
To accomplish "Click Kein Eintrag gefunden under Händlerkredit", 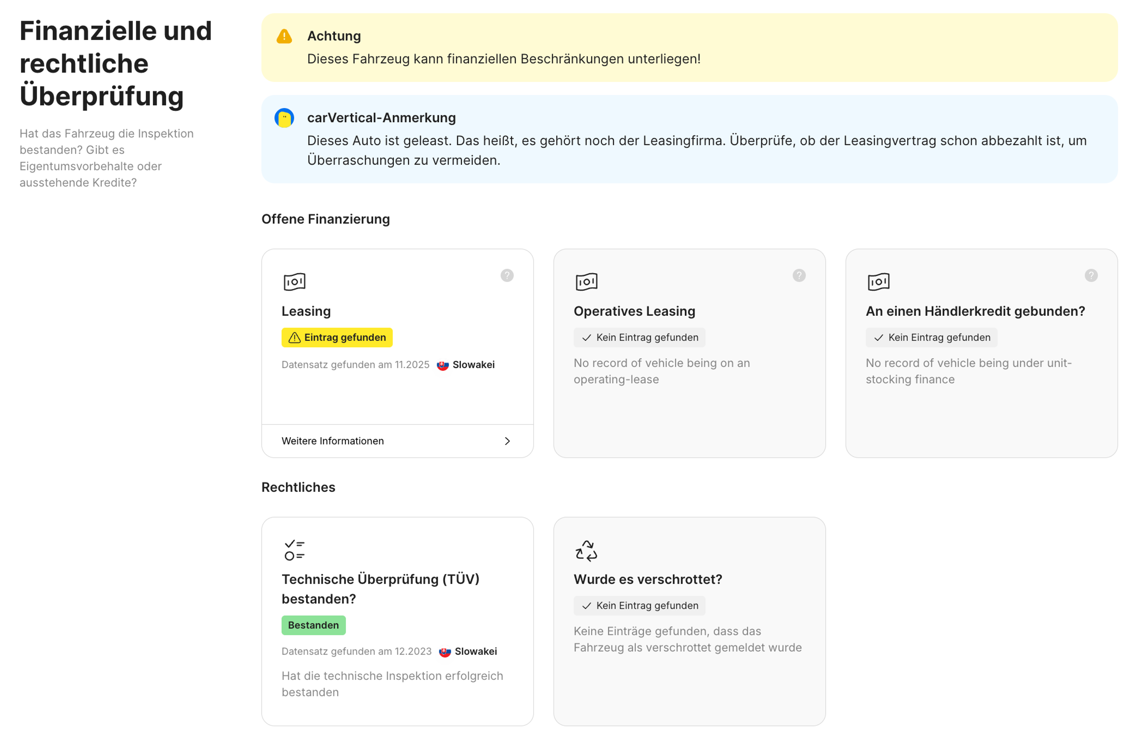I will pos(931,337).
